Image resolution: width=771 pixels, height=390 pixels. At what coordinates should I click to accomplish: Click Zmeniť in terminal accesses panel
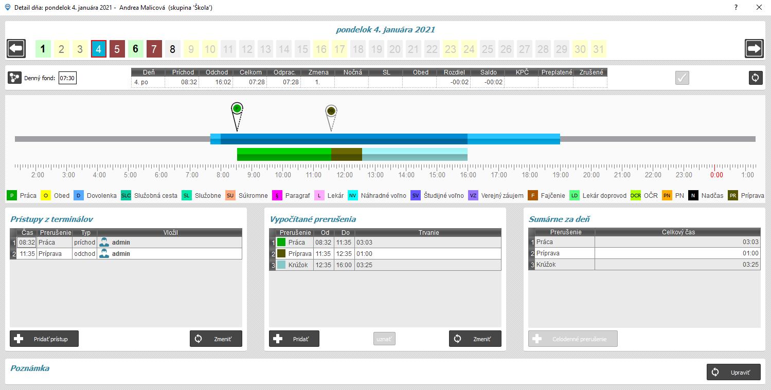tap(216, 339)
